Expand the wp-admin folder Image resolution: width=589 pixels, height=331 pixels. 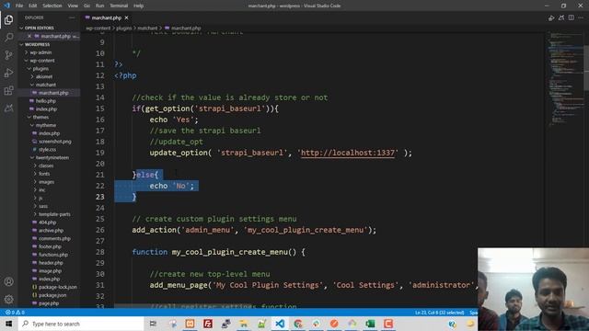pos(40,52)
